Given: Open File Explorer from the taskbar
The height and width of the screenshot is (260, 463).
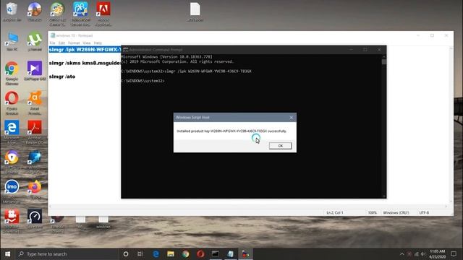Looking at the screenshot, I should click(171, 253).
